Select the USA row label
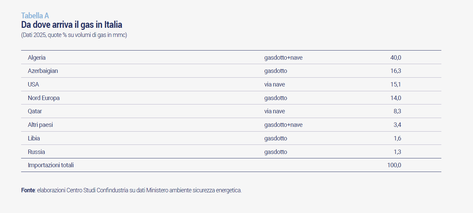 tap(33, 84)
